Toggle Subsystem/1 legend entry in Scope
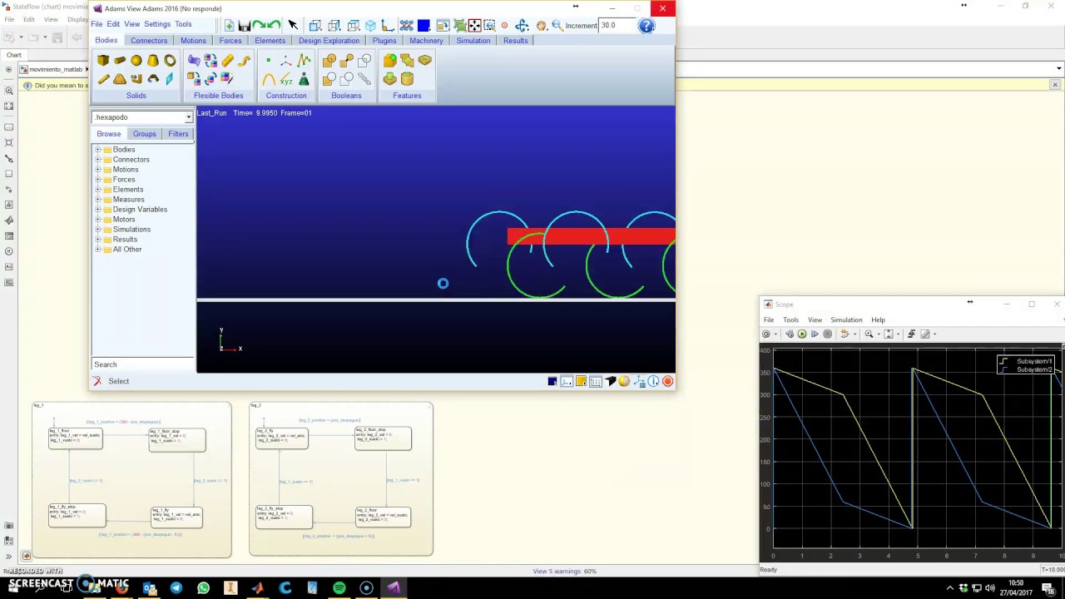The width and height of the screenshot is (1065, 599). point(1027,361)
